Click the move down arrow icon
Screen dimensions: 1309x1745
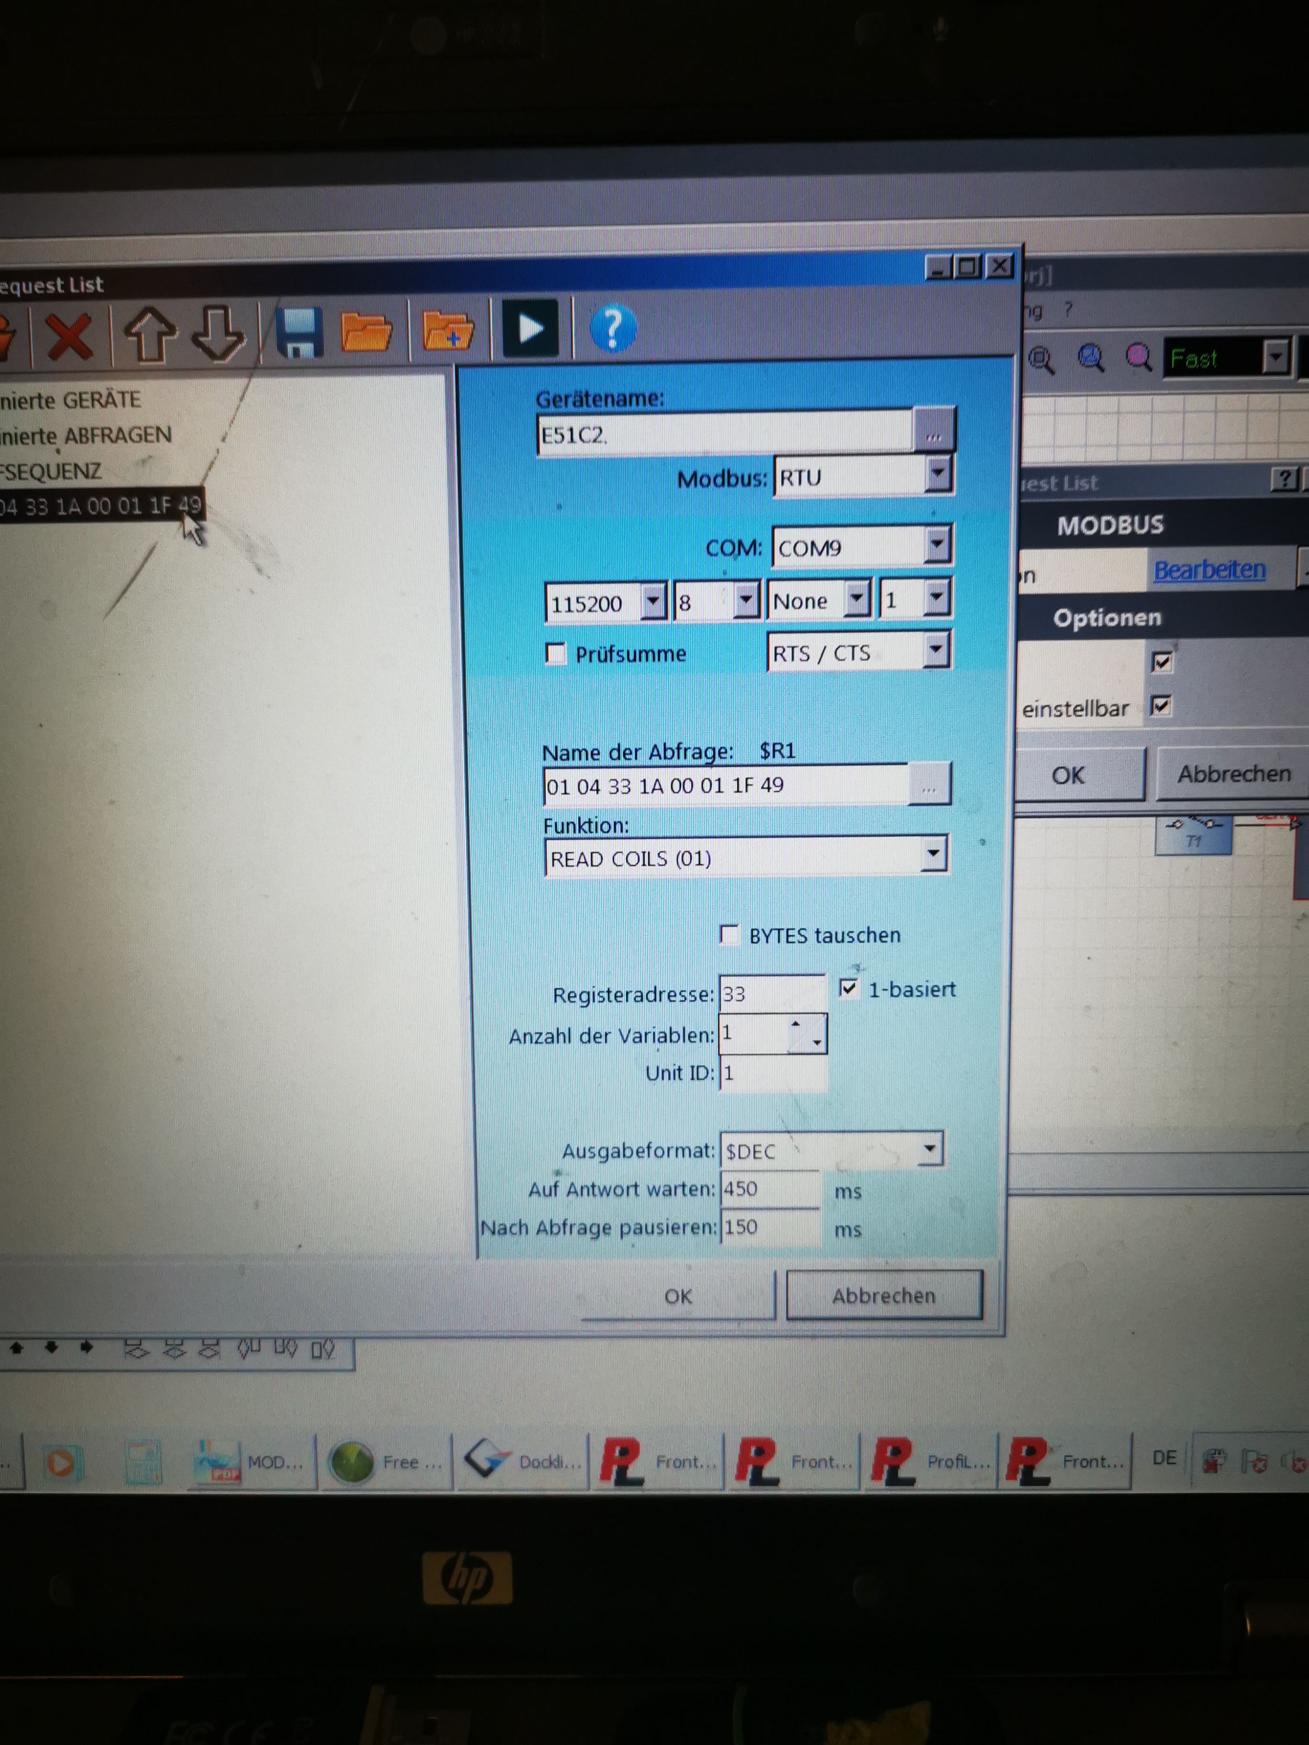coord(218,333)
